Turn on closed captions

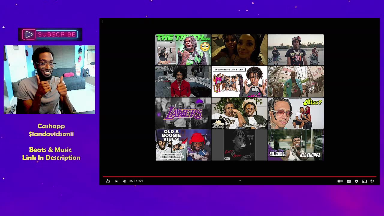click(x=349, y=181)
